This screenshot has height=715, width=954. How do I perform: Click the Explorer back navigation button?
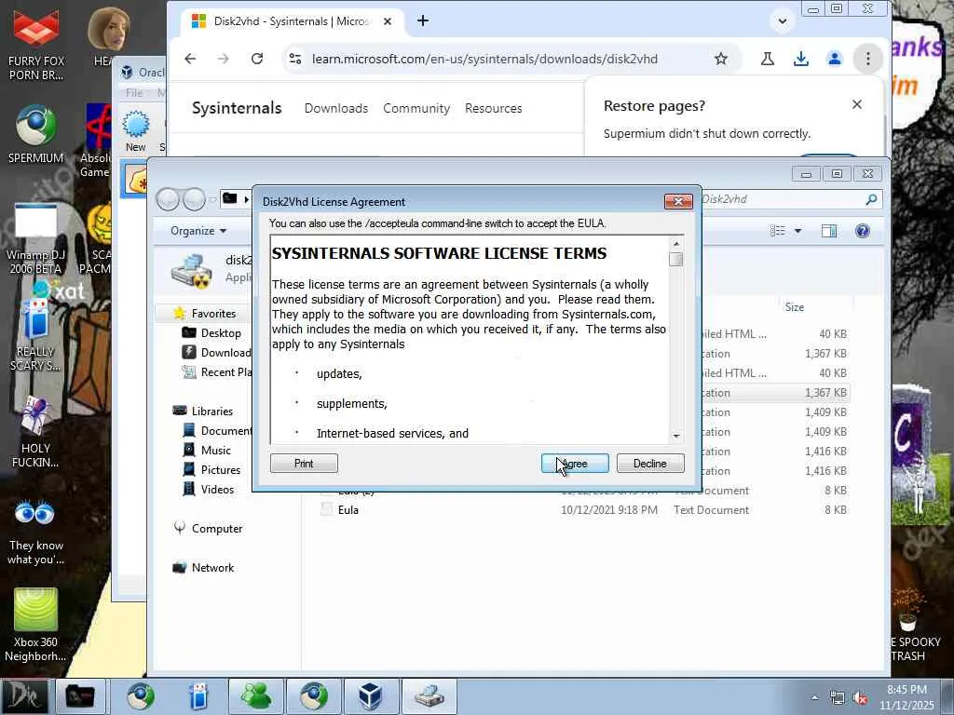pos(168,199)
